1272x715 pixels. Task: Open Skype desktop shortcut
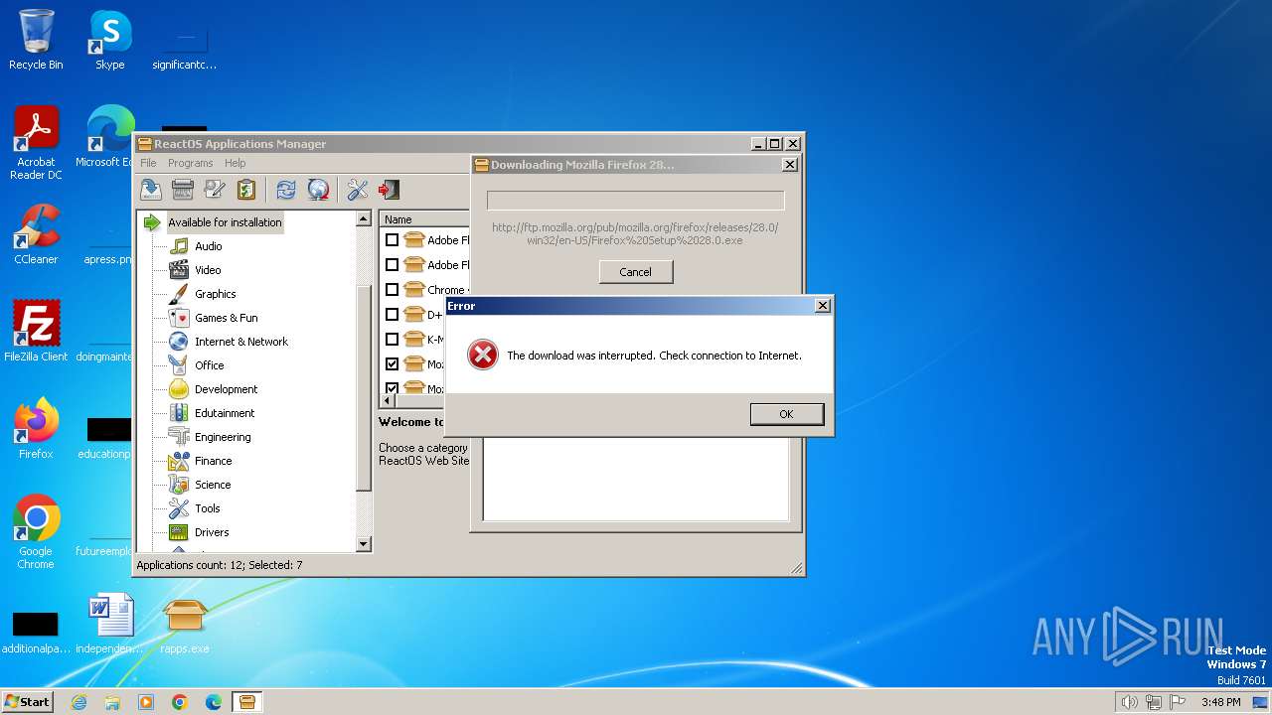pyautogui.click(x=109, y=40)
